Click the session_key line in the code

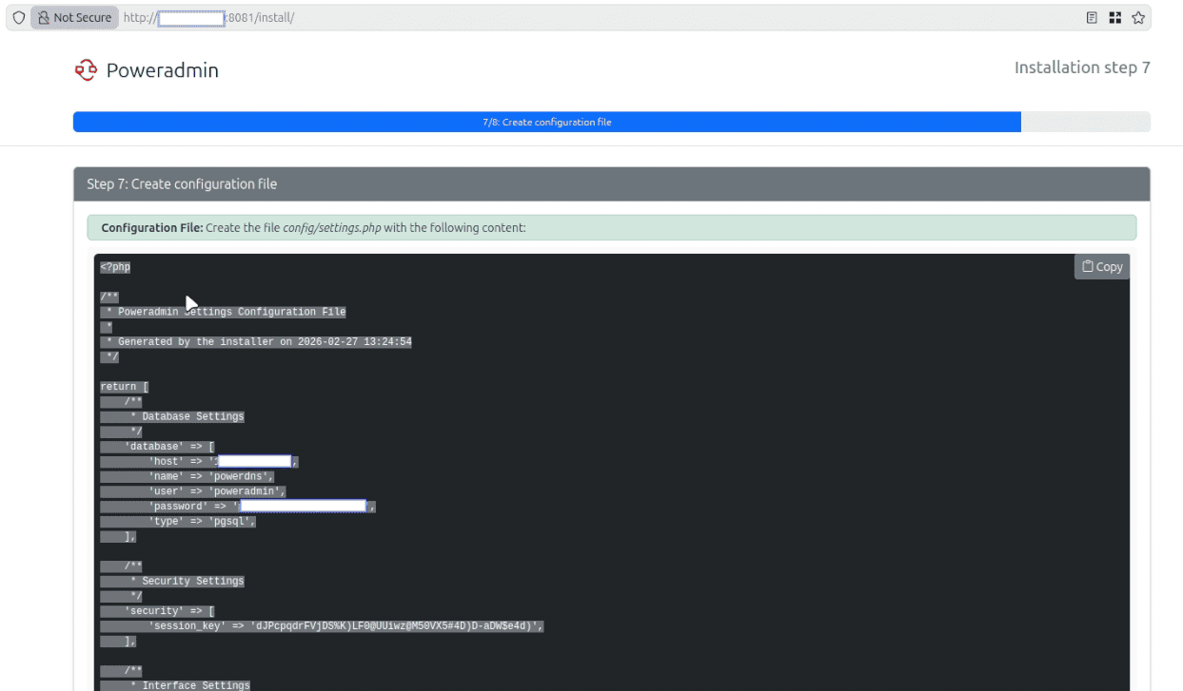click(345, 626)
